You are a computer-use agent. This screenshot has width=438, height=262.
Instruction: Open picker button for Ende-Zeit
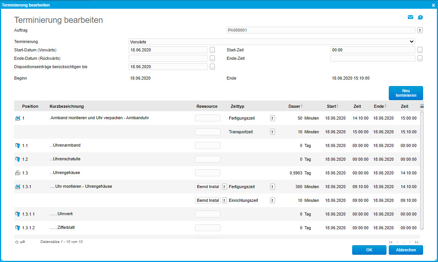tap(420, 58)
